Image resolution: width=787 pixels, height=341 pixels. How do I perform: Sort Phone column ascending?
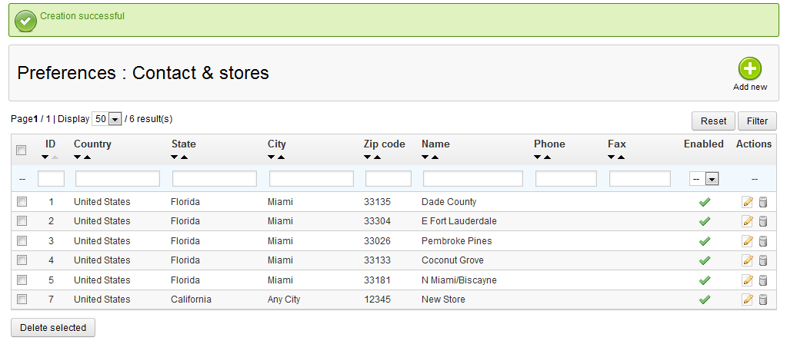coord(548,157)
